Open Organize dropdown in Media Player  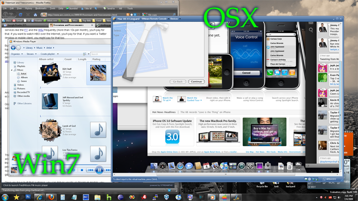(x=17, y=54)
